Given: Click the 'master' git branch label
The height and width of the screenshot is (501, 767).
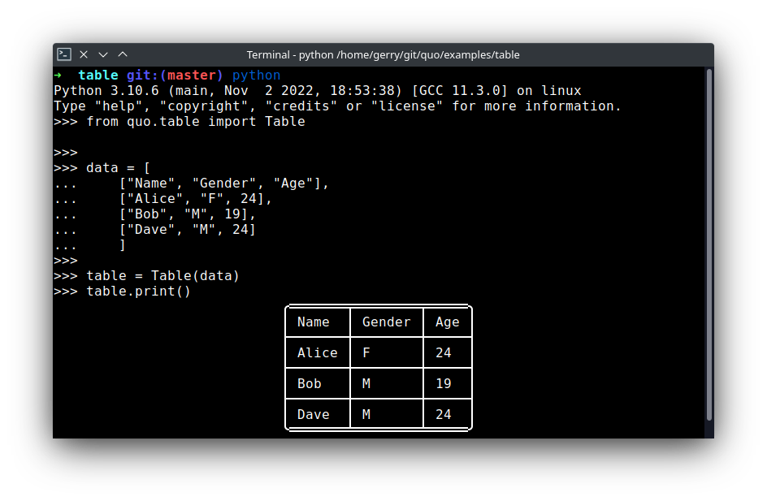Looking at the screenshot, I should pos(191,76).
